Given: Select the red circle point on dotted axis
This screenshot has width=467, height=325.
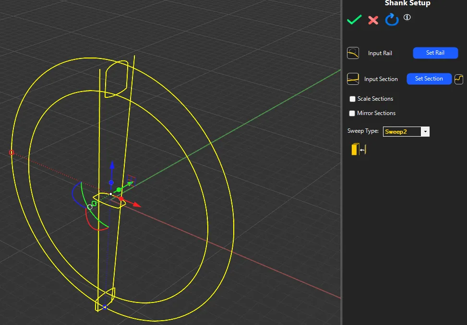Looking at the screenshot, I should point(12,152).
